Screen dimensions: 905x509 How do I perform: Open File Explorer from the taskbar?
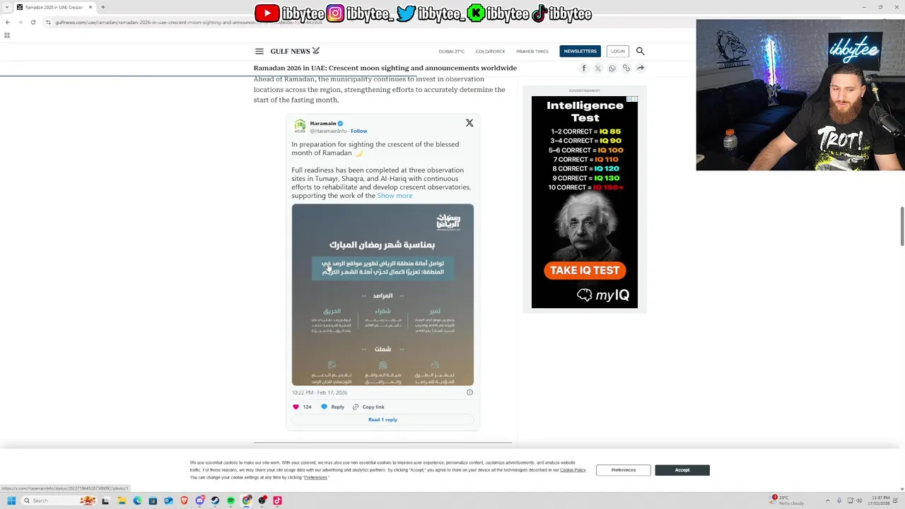click(122, 501)
